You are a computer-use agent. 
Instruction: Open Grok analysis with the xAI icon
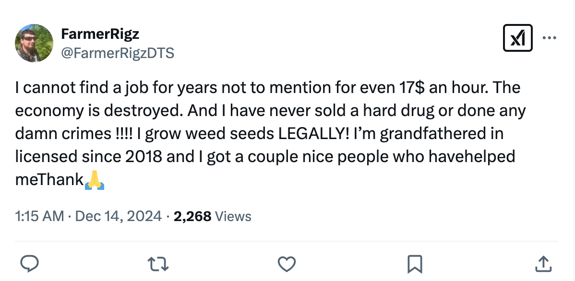click(518, 37)
